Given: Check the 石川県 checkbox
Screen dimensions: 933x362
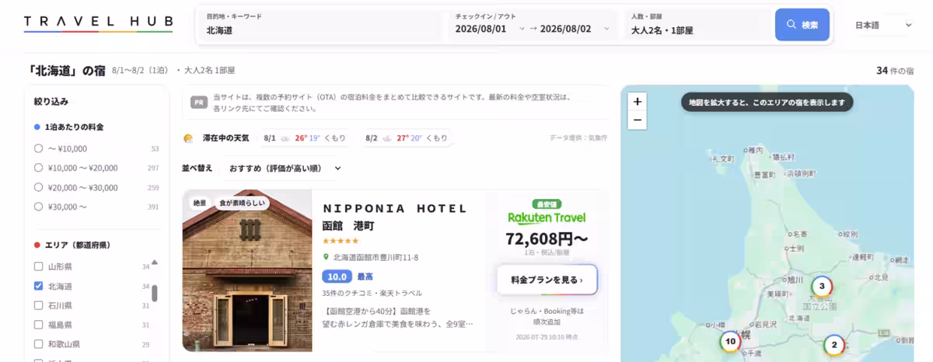Looking at the screenshot, I should click(x=39, y=305).
